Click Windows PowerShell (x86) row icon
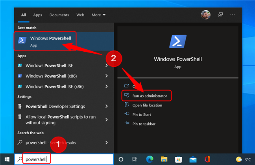255x165 pixels. point(20,76)
